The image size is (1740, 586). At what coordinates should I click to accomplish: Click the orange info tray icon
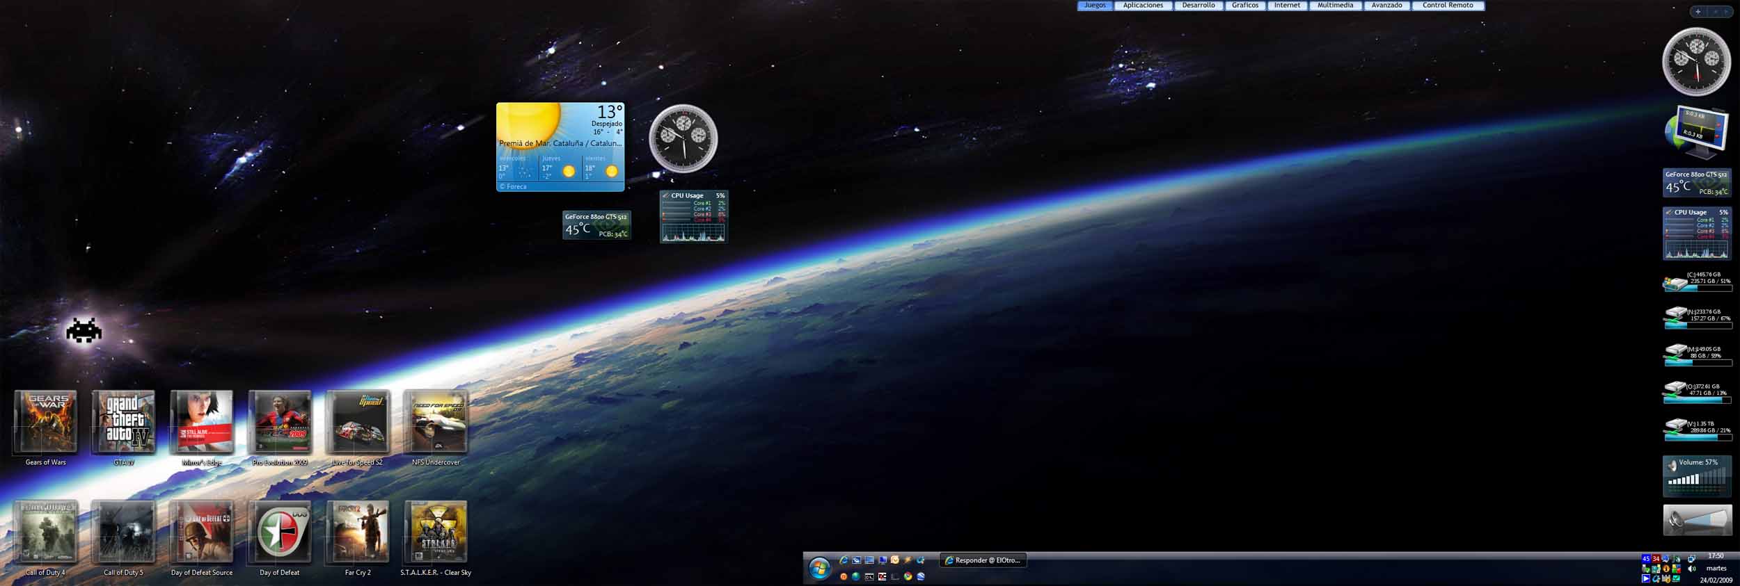1666,569
